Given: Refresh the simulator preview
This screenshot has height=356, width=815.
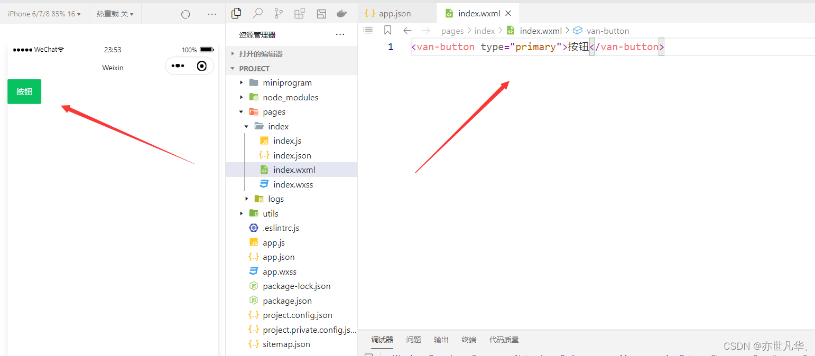Looking at the screenshot, I should tap(186, 14).
